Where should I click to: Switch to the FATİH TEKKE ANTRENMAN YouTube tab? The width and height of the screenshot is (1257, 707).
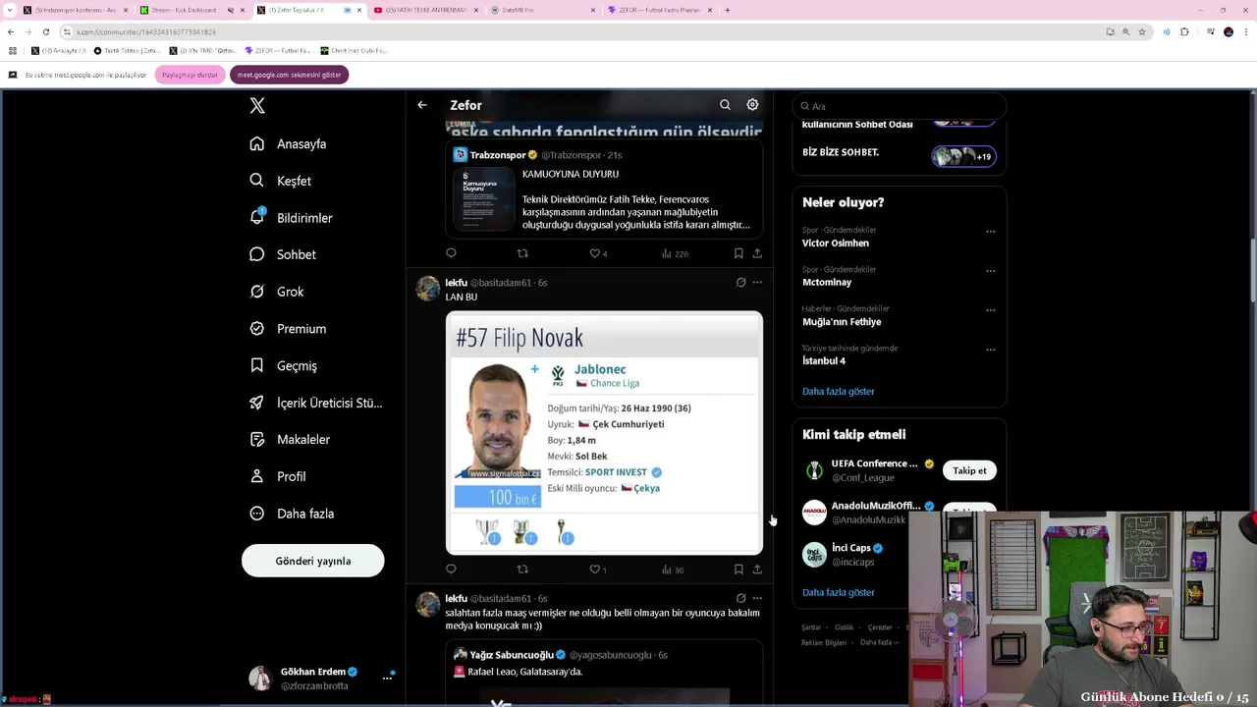click(x=425, y=10)
